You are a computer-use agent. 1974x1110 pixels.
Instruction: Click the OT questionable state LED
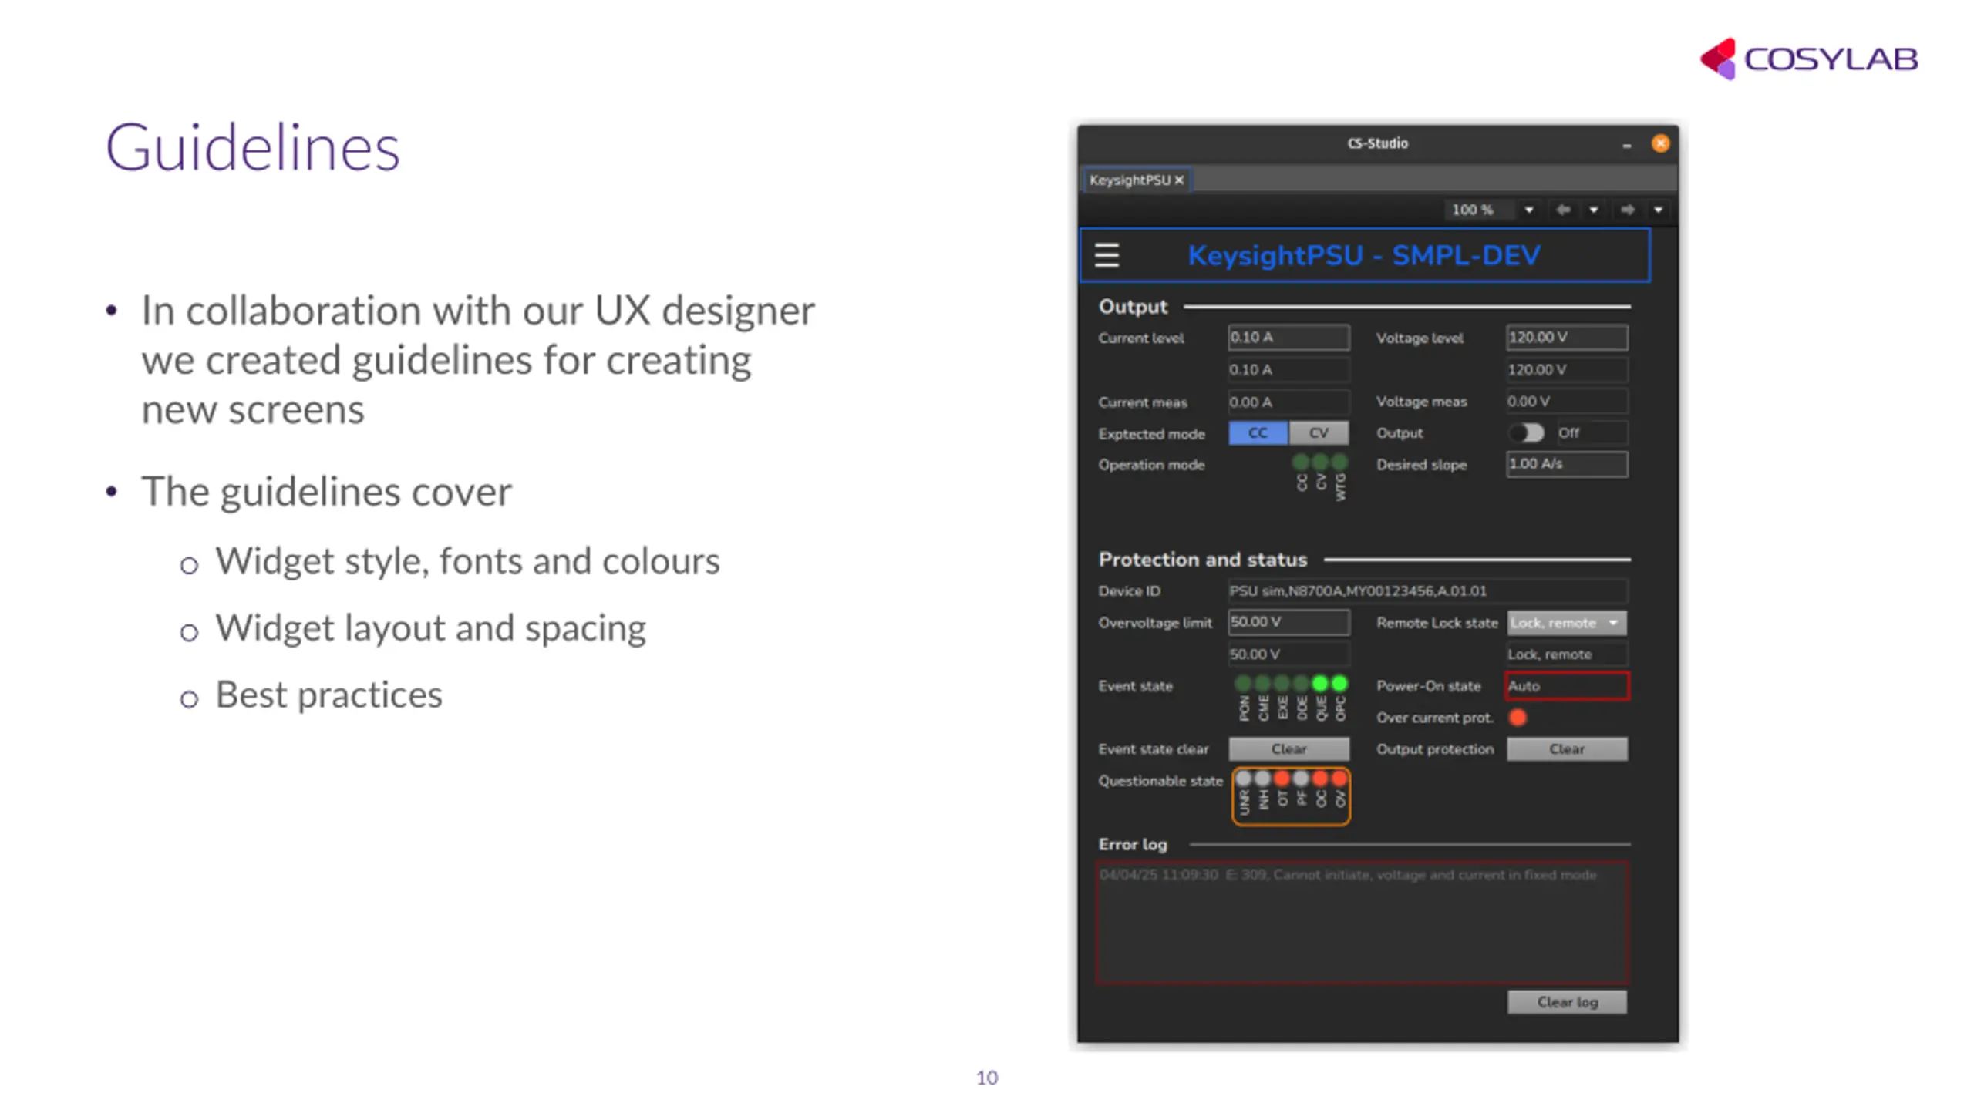(x=1282, y=779)
